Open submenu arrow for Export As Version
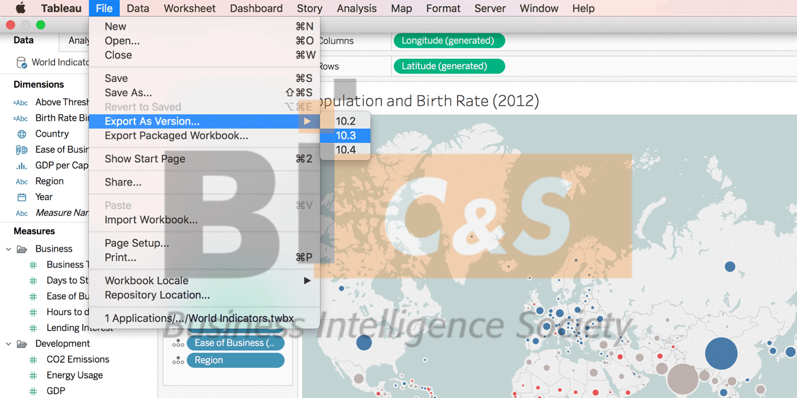This screenshot has height=398, width=797. [x=307, y=121]
